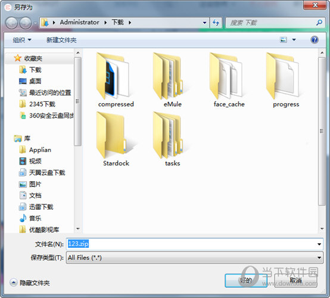Image resolution: width=330 pixels, height=298 pixels.
Task: Click down arrow of navigation pane scrollbar
Action: point(78,229)
